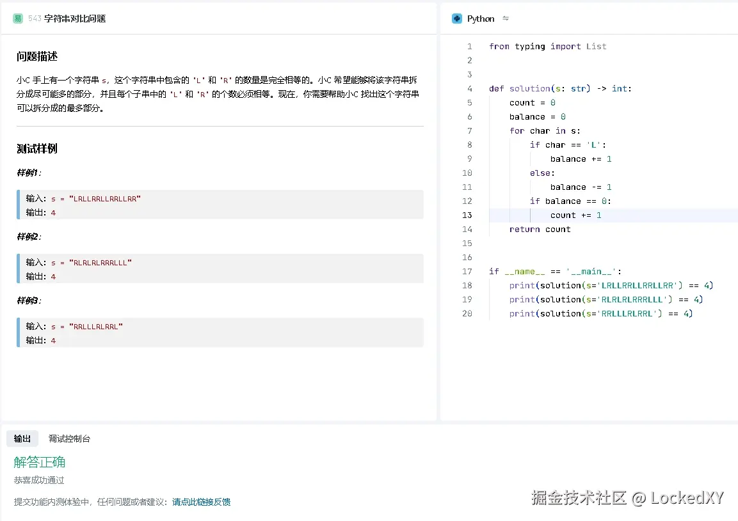Click the 样例2 example label

pos(28,237)
